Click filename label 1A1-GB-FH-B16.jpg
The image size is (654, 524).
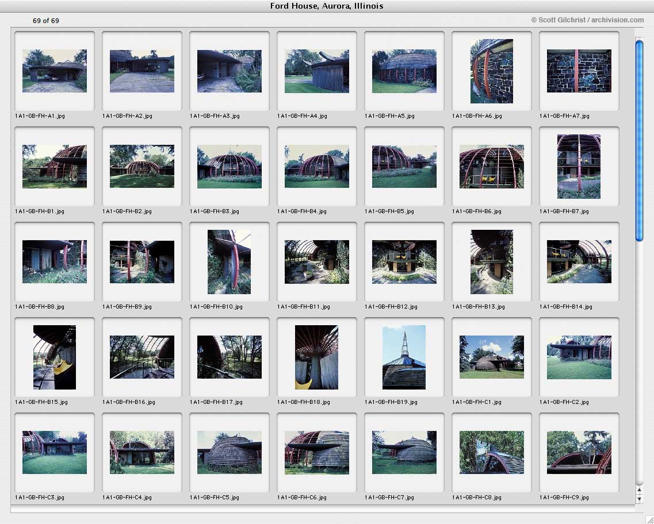tap(129, 402)
